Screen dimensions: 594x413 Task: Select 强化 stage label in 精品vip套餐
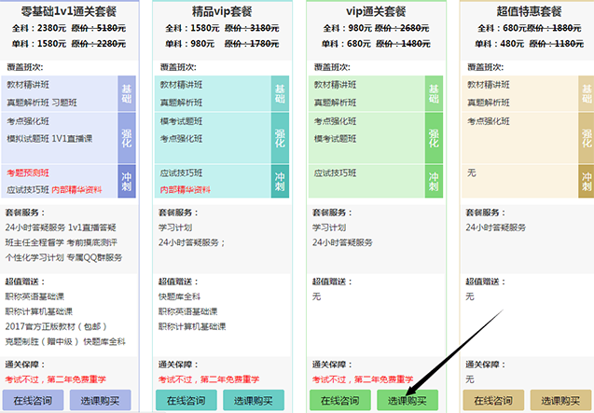tap(281, 138)
